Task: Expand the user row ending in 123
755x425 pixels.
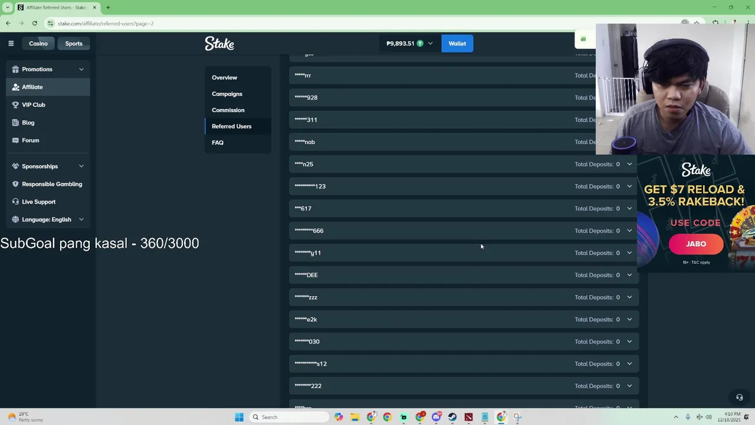Action: click(x=629, y=186)
